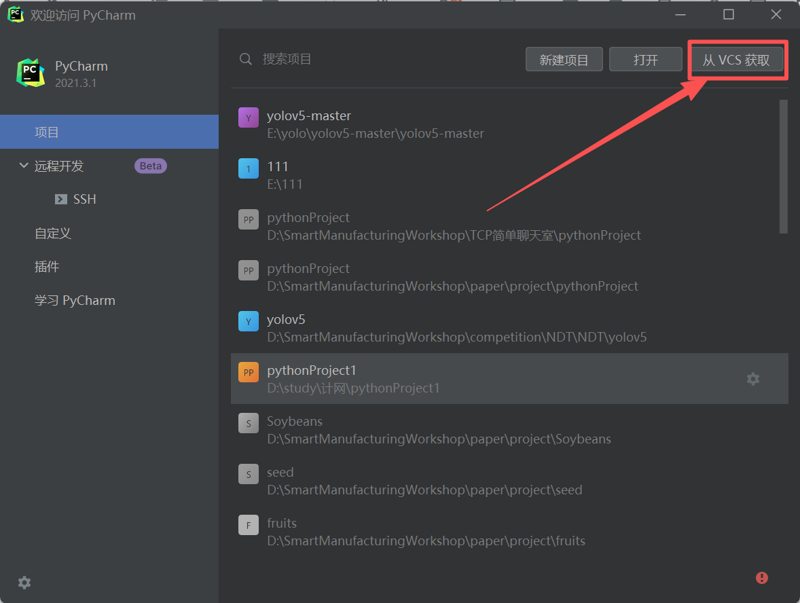Click the paper\project\pythonProject path

[452, 286]
